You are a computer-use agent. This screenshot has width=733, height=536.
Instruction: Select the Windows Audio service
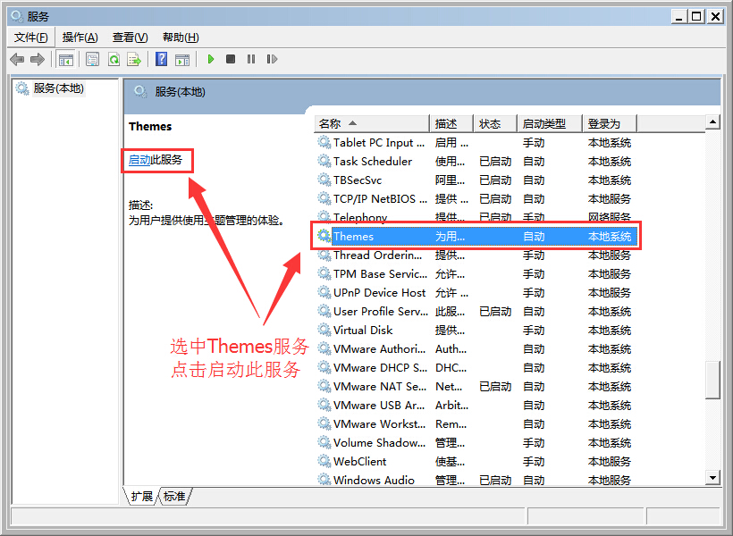coord(375,480)
